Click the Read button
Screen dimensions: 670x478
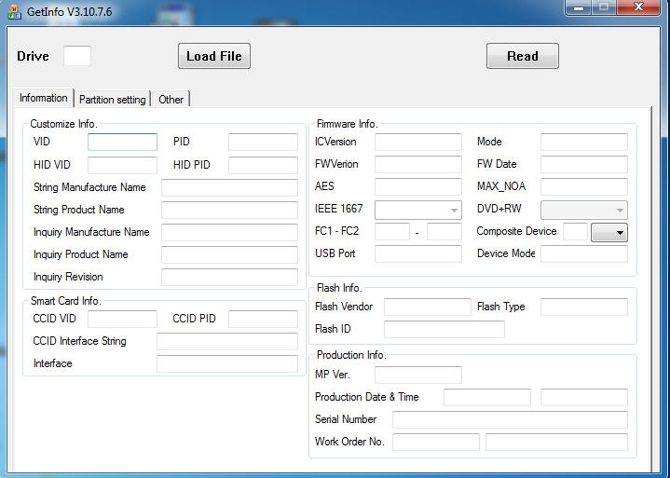522,56
